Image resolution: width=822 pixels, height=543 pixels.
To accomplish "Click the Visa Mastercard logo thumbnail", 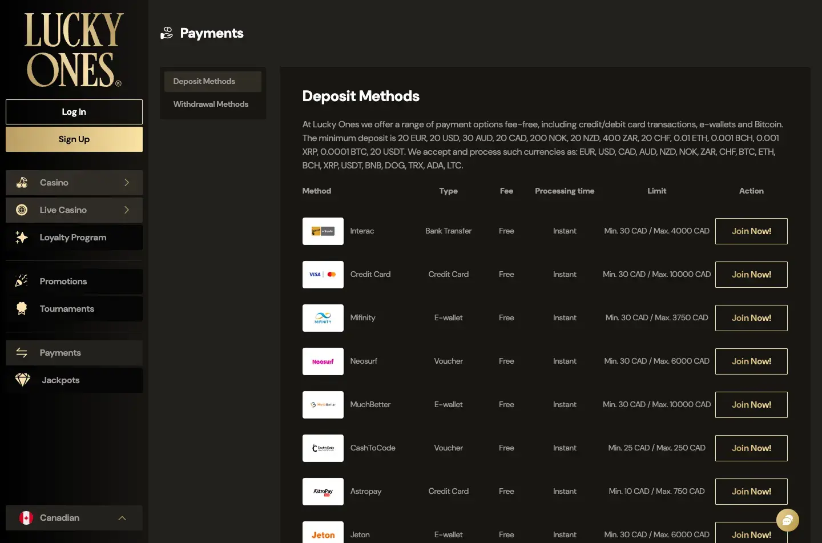I will [x=323, y=275].
